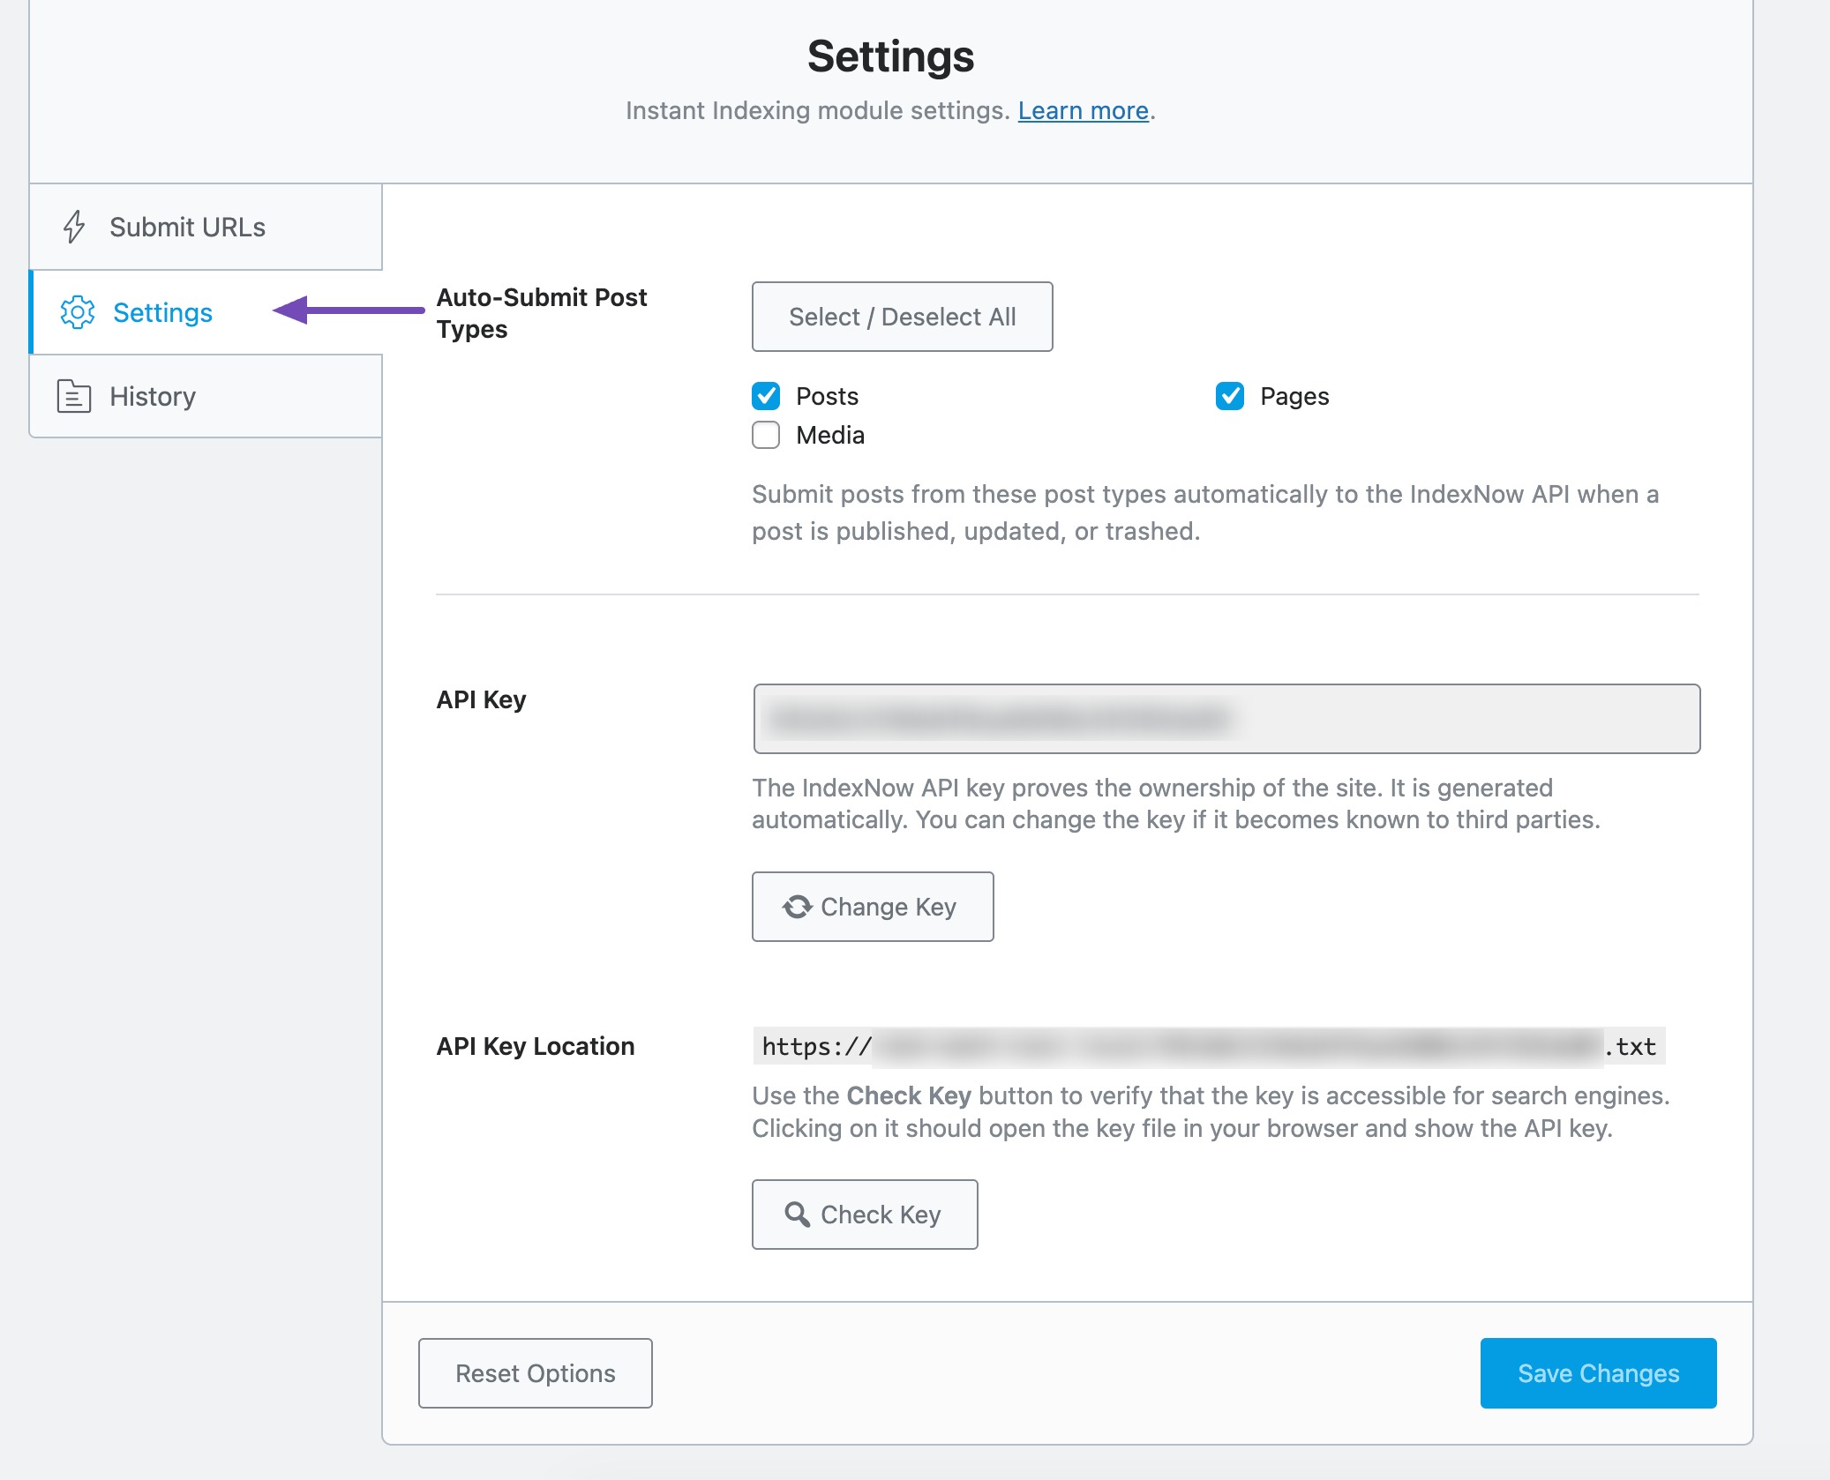The height and width of the screenshot is (1480, 1830).
Task: Switch to the History tab
Action: (x=153, y=396)
